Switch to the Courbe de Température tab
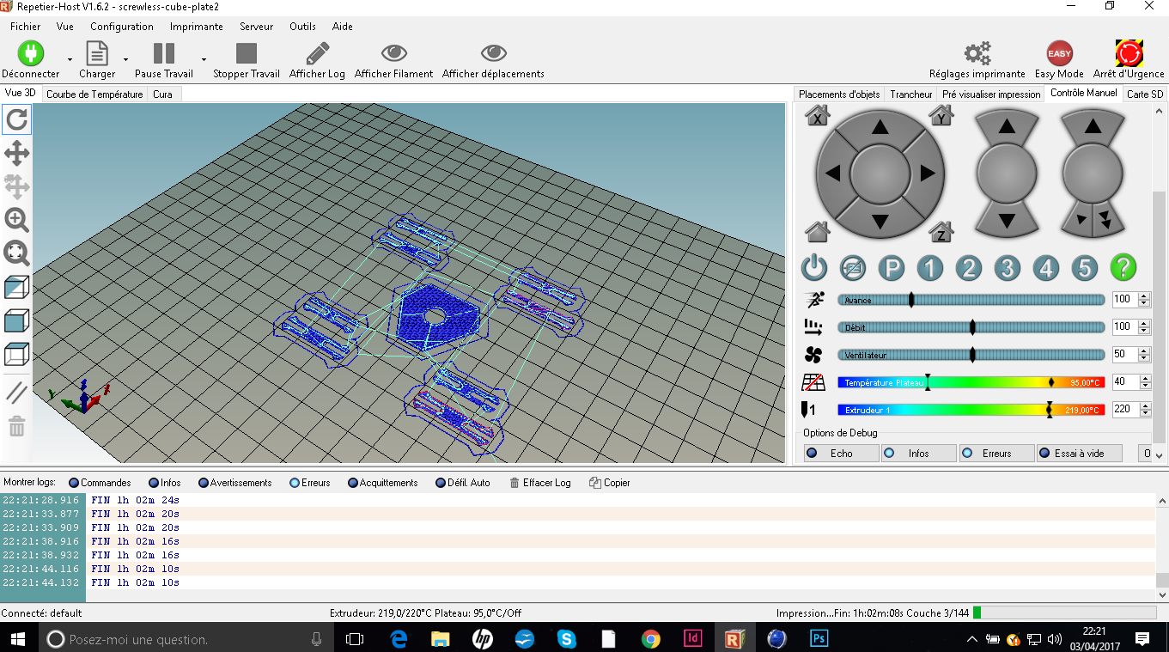1169x652 pixels. pos(94,94)
